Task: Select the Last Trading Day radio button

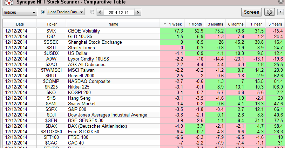Action: 43,12
